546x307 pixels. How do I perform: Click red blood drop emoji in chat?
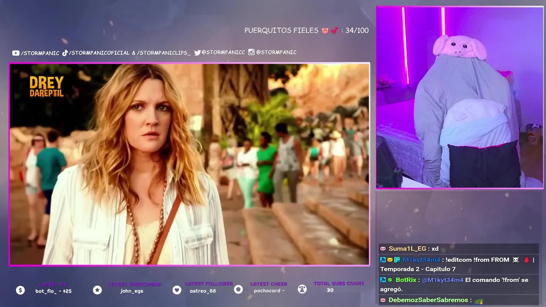526,260
